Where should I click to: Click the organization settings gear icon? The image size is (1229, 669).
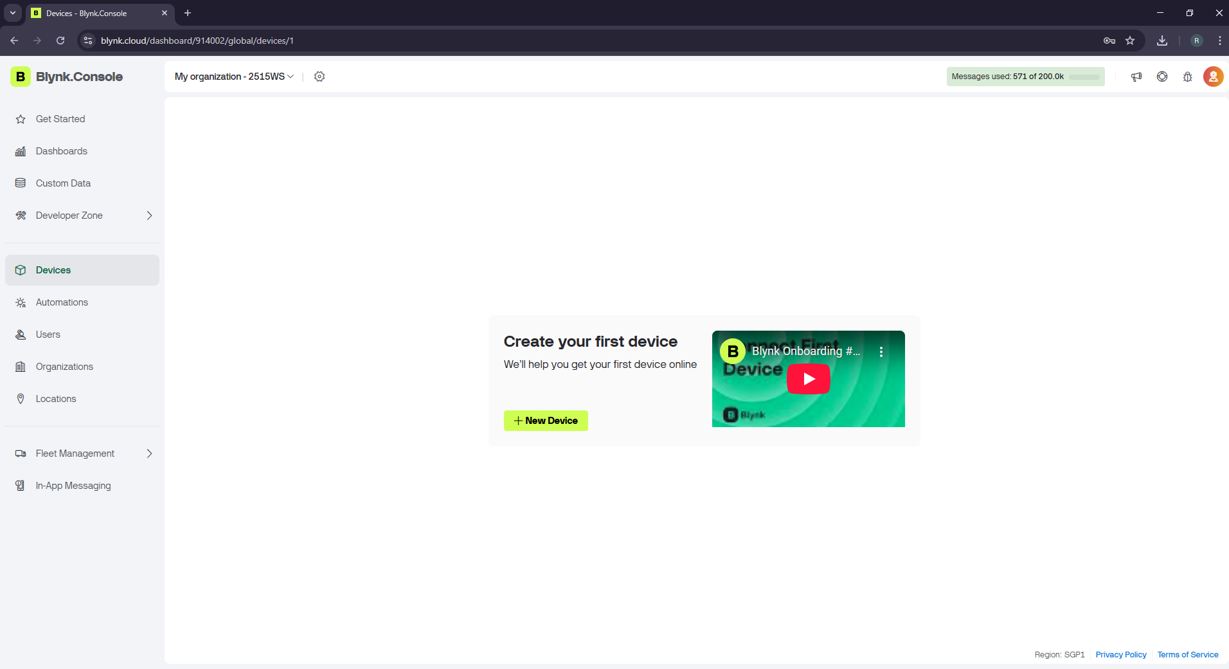tap(319, 77)
